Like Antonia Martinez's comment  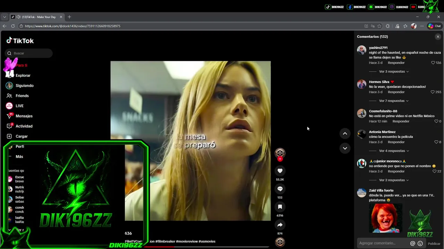(436, 142)
